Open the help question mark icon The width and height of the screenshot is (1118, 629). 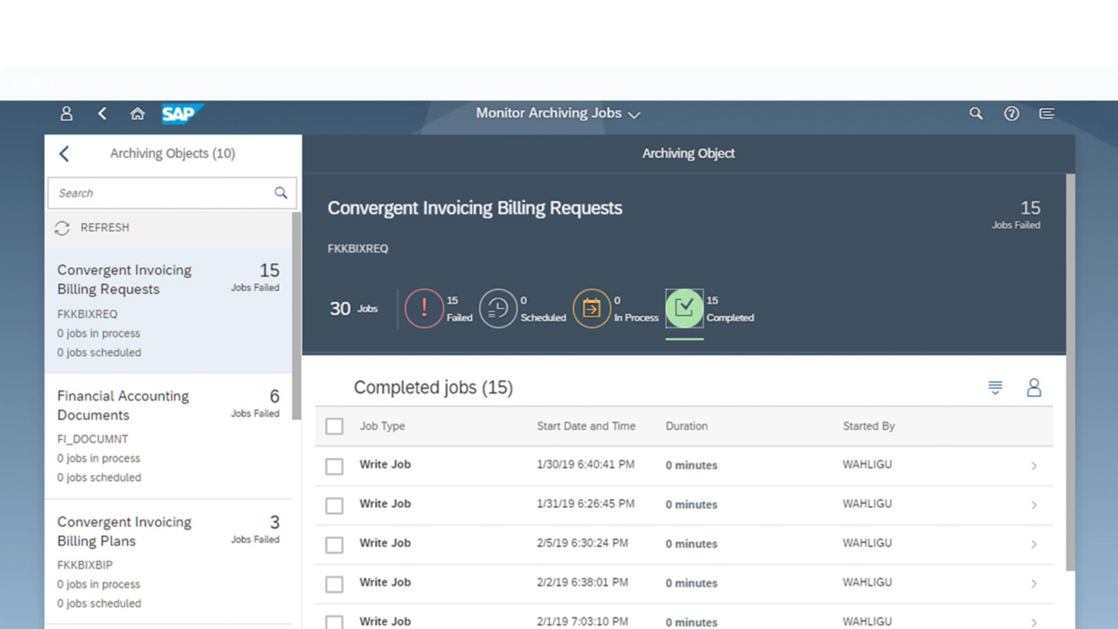[x=1011, y=113]
